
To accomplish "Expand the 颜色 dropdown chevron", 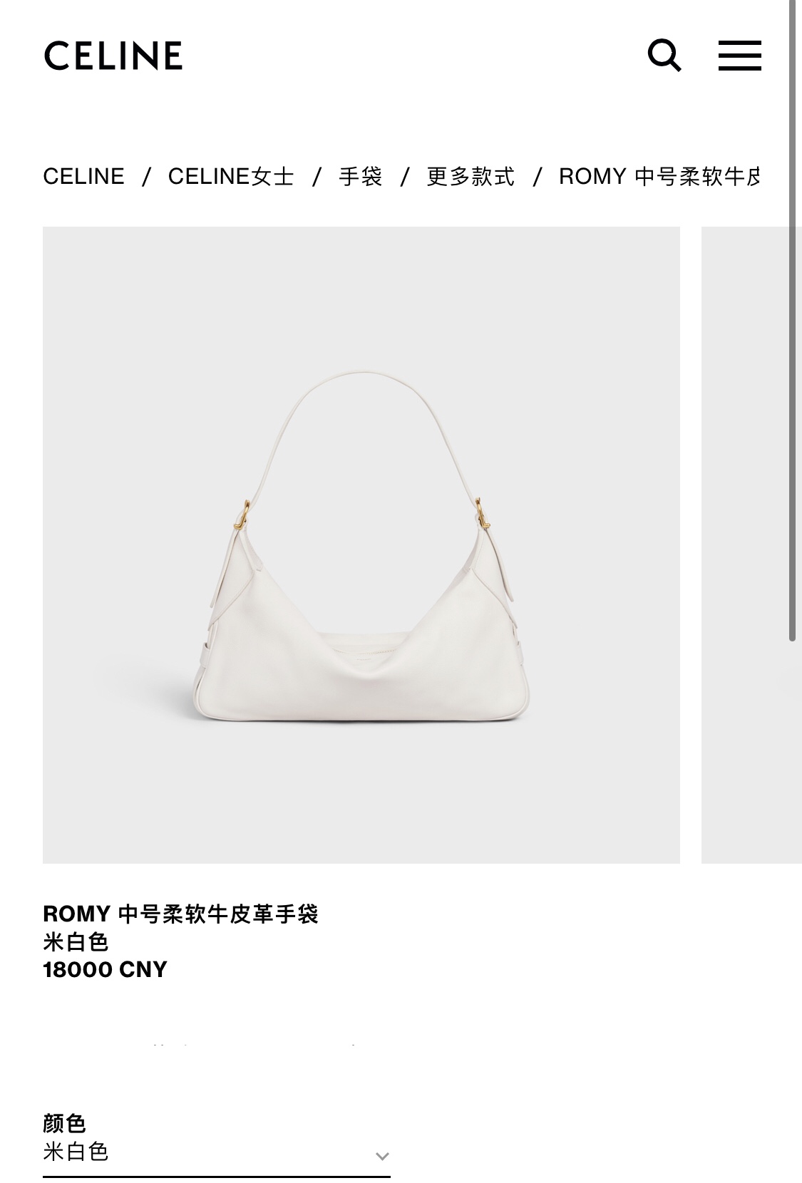I will [x=382, y=1156].
